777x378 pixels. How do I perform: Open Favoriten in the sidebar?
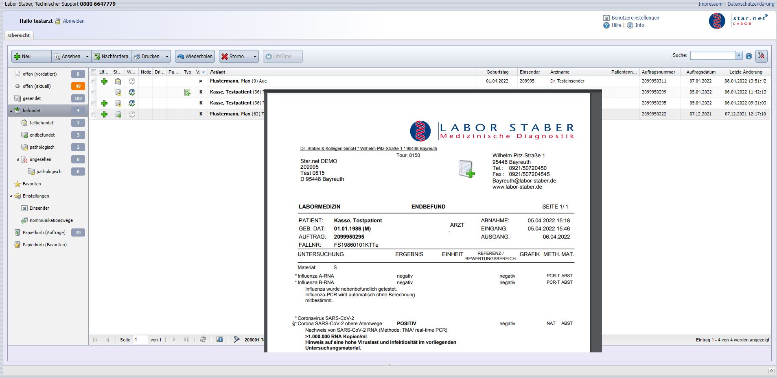pos(32,184)
